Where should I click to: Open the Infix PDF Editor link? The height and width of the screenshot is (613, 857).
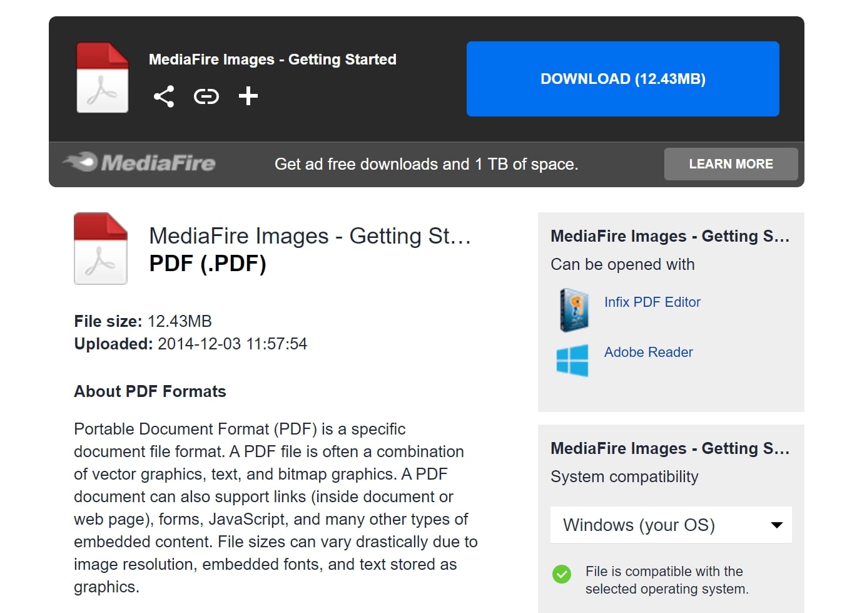point(652,302)
